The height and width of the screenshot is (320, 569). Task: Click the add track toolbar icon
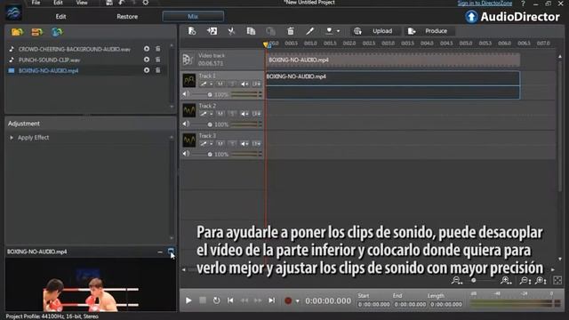click(192, 31)
